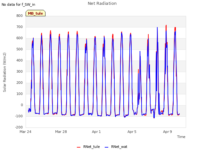Click the 200 y-axis tick label
Image resolution: width=205 pixels, height=153 pixels.
click(x=20, y=83)
